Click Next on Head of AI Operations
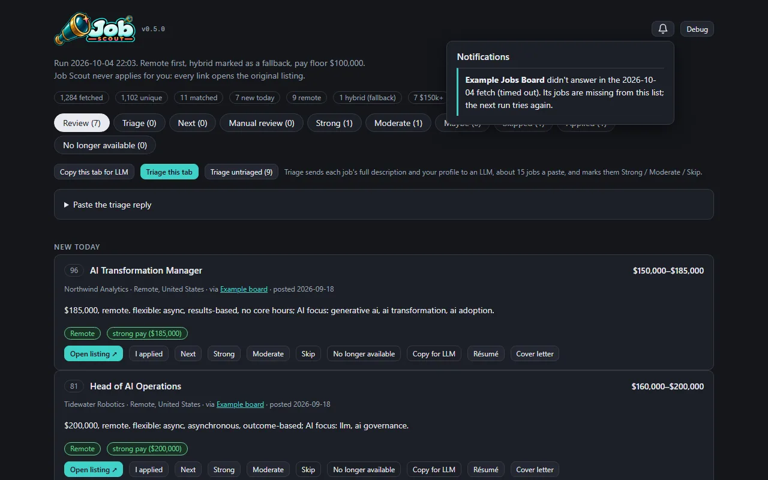 [x=188, y=470]
